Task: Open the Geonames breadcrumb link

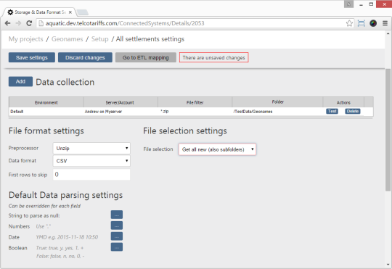Action: (x=67, y=39)
